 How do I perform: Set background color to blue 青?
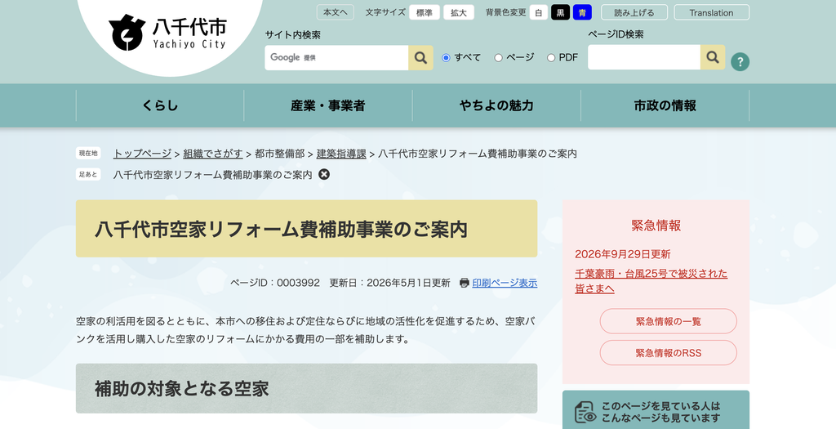(x=582, y=12)
